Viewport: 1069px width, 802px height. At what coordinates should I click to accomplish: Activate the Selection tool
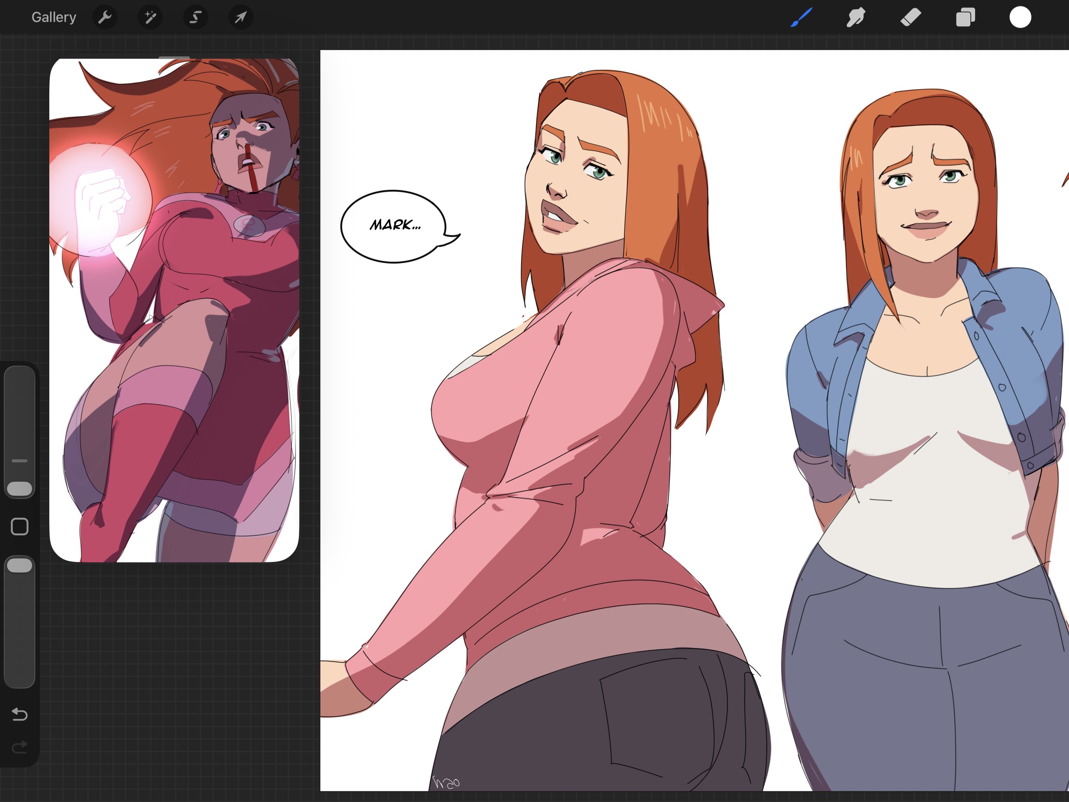[195, 17]
